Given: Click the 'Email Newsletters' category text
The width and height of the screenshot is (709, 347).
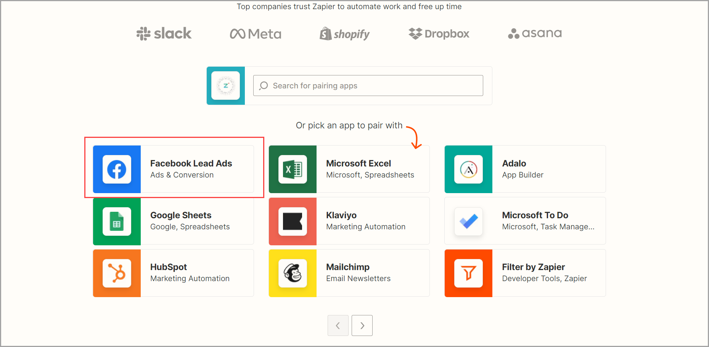Looking at the screenshot, I should point(358,278).
